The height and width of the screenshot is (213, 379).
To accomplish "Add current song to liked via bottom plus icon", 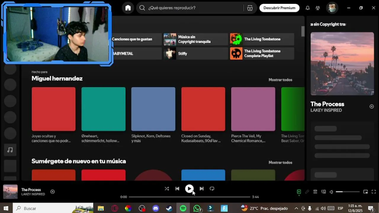I will click(52, 192).
